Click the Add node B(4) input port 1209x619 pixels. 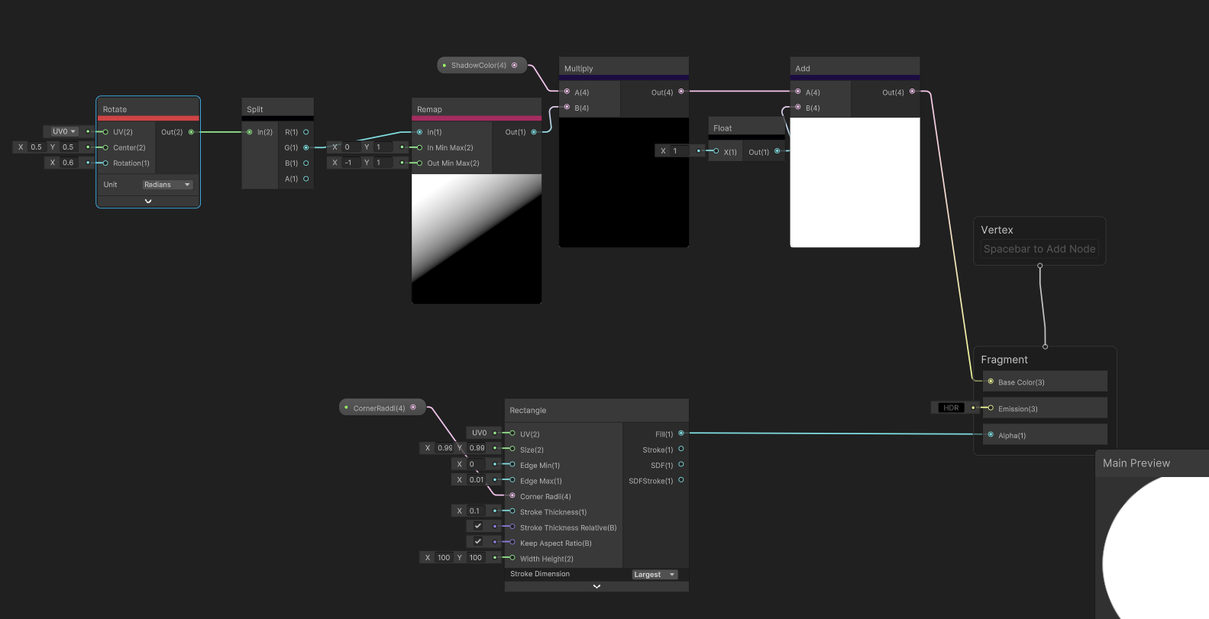798,107
